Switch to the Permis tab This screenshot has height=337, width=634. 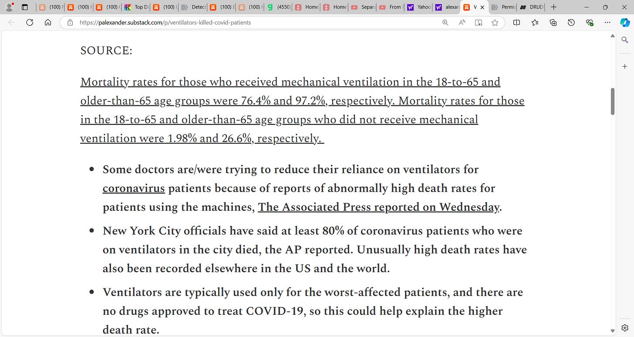[502, 7]
